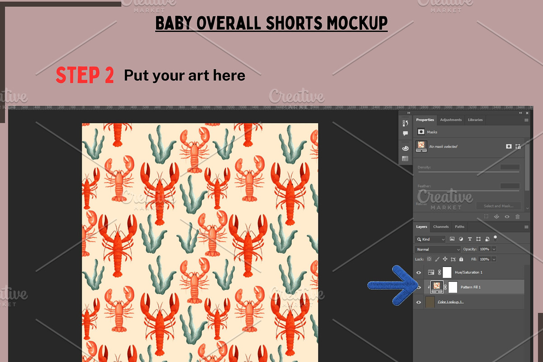Screen dimensions: 543x362
Task: Click the Fill 100% field
Action: click(x=484, y=259)
